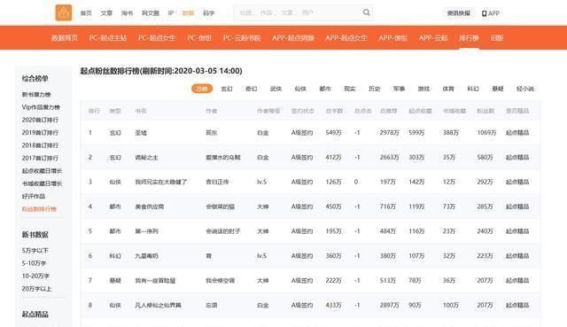567x327 pixels.
Task: Open 5万字以下 under 新书数据
Action: coord(35,250)
